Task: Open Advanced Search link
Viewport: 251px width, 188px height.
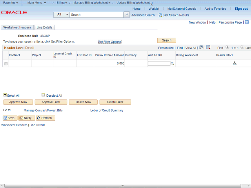Action: pos(143,15)
